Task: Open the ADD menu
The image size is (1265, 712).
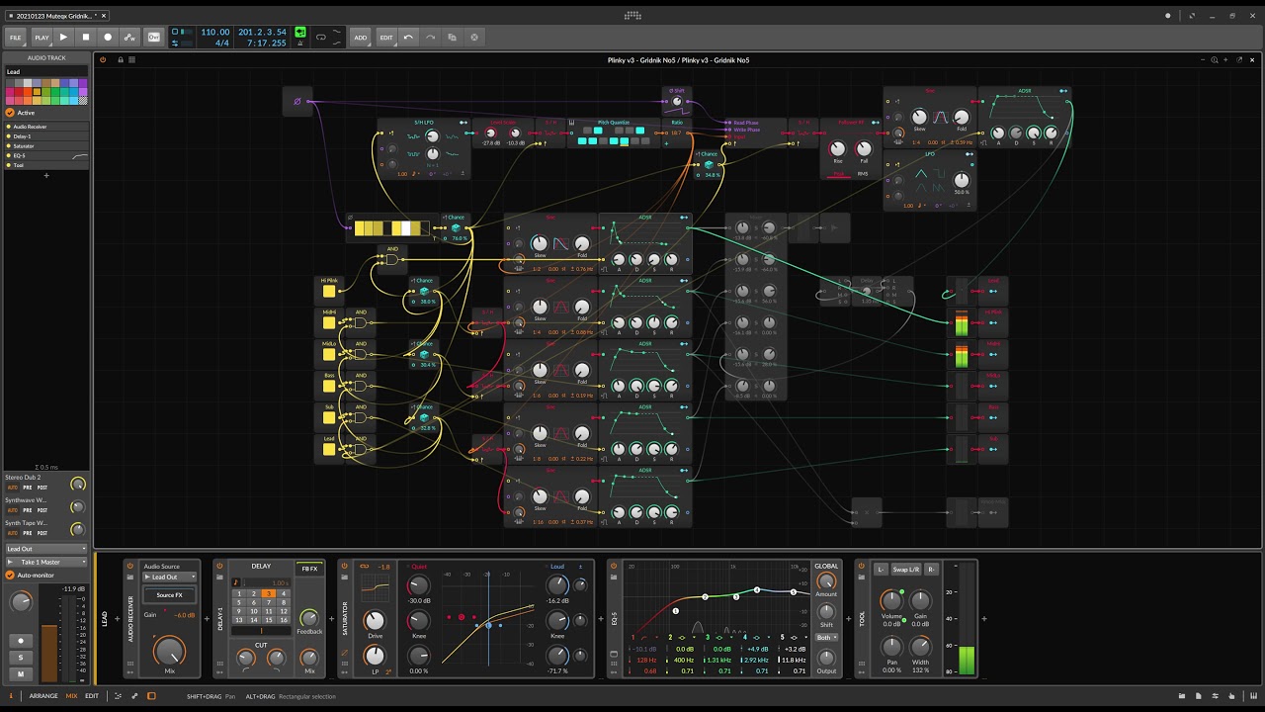Action: (x=361, y=38)
